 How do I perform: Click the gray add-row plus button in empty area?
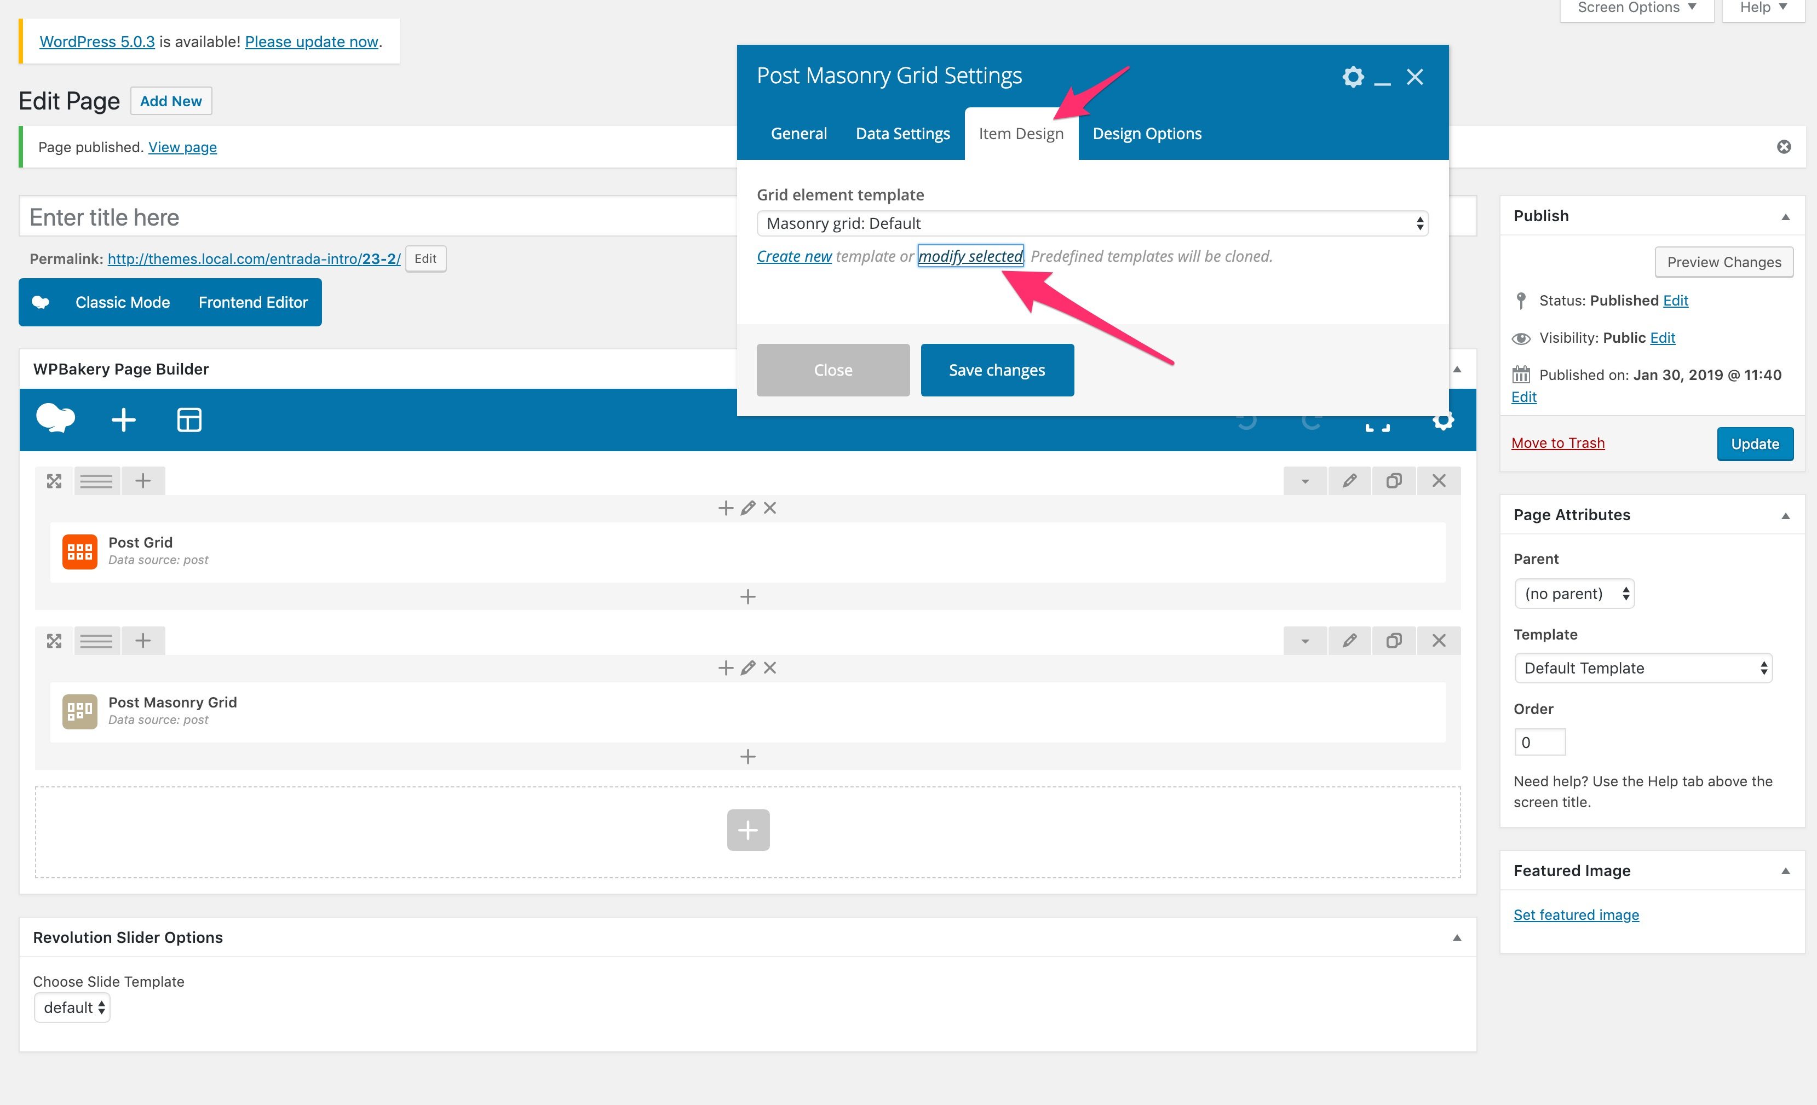[748, 830]
